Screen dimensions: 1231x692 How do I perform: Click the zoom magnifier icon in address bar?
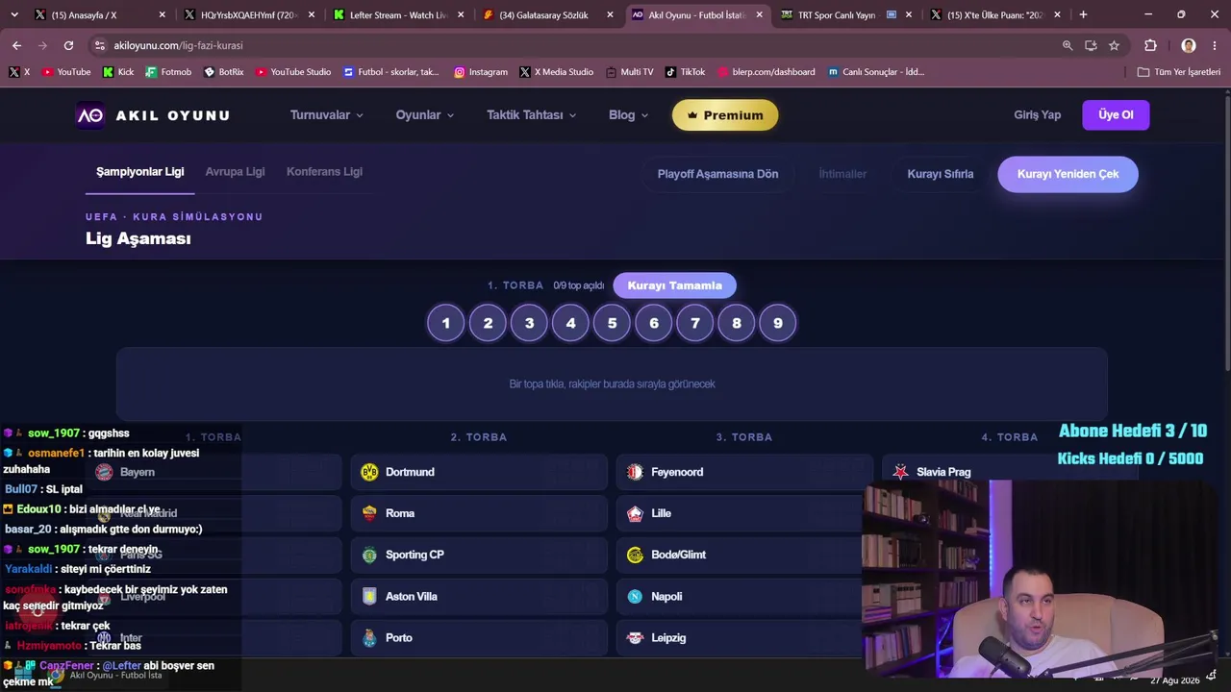point(1068,45)
